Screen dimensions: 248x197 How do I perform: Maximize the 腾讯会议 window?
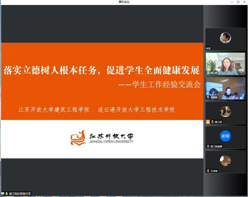click(x=238, y=2)
